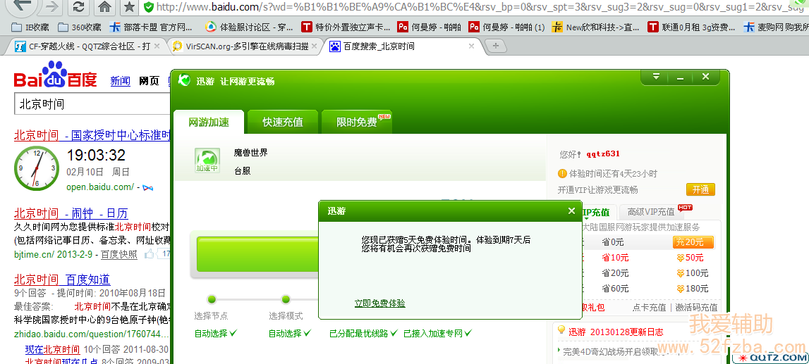Open the IE收藏 bookmarks folder

(30, 27)
